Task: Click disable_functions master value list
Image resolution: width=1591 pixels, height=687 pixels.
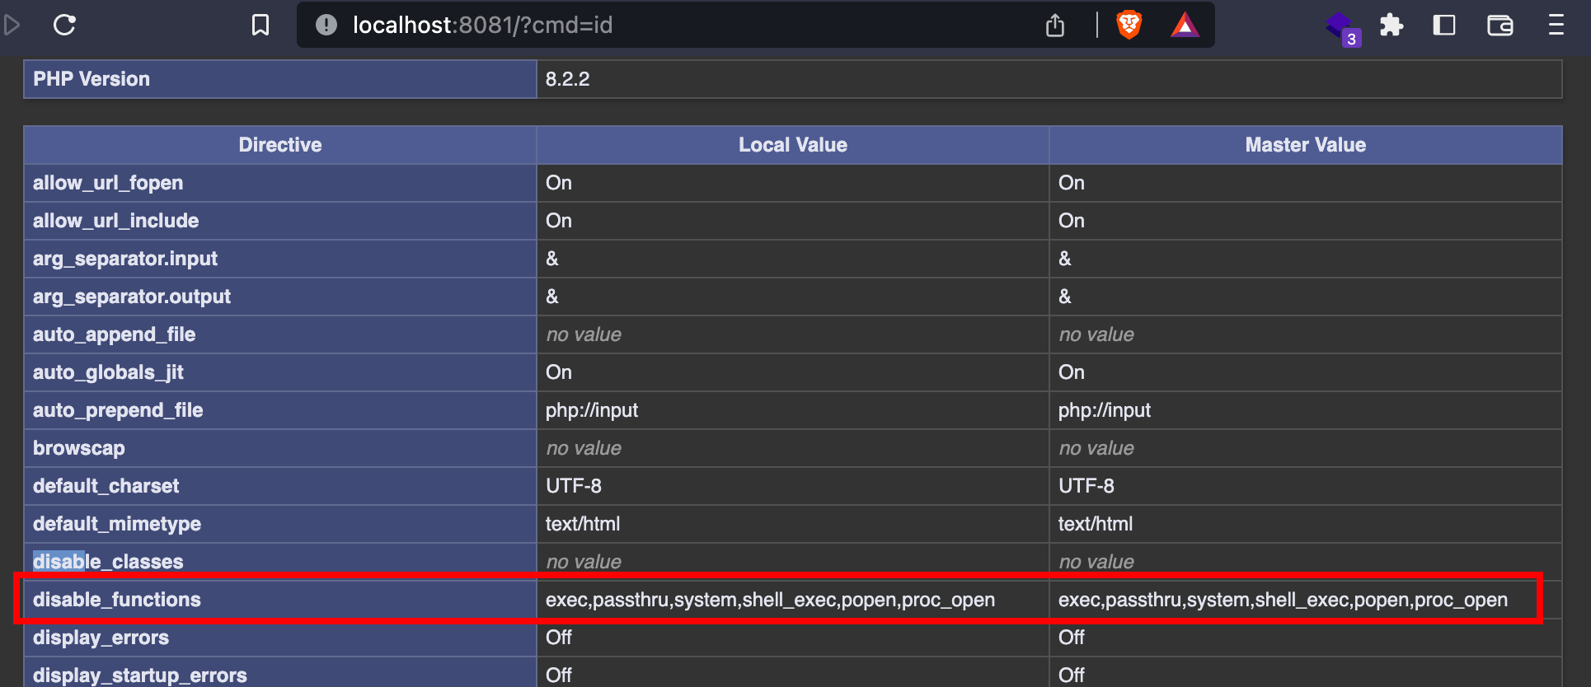Action: coord(1283,600)
